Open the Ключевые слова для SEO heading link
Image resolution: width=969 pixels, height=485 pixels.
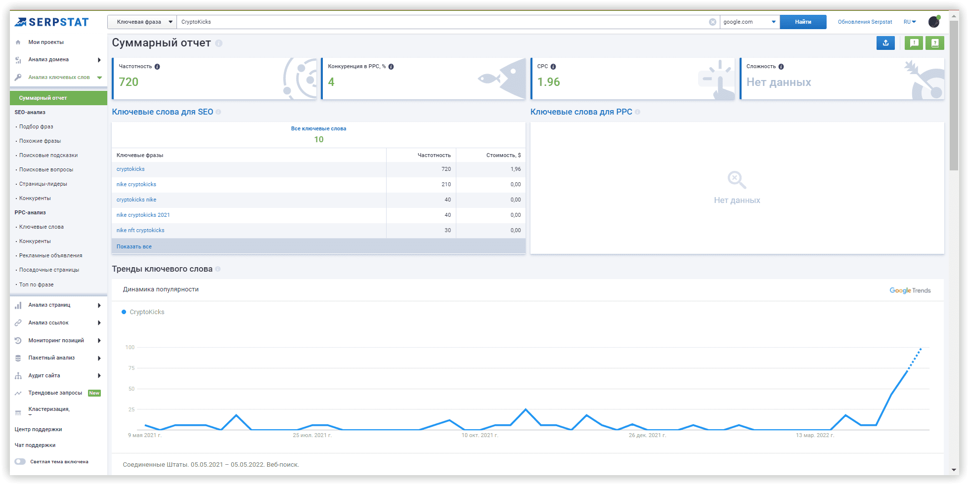point(162,112)
